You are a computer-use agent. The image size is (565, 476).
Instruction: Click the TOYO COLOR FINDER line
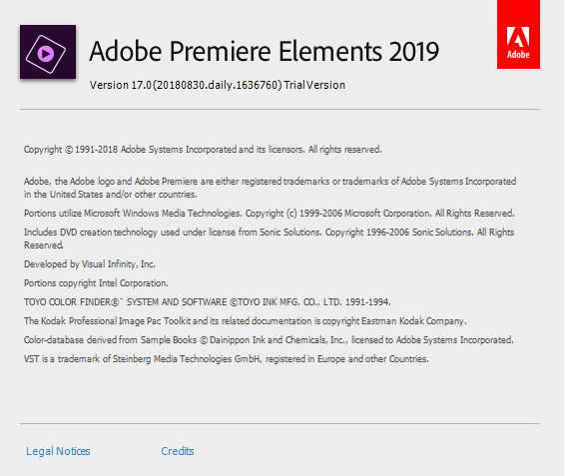(208, 302)
